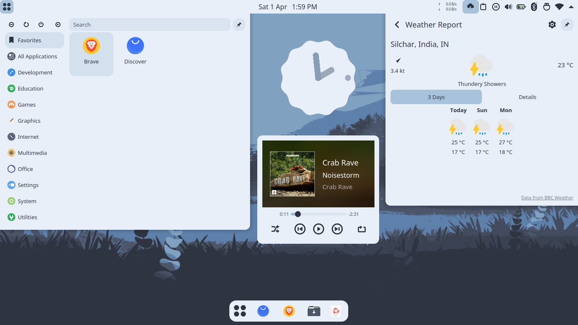Toggle shuffle in the media player
Viewport: 578px width, 325px height.
[x=275, y=229]
